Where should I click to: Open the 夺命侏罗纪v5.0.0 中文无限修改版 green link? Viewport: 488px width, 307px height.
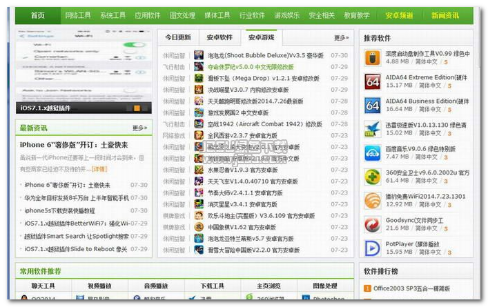251,67
